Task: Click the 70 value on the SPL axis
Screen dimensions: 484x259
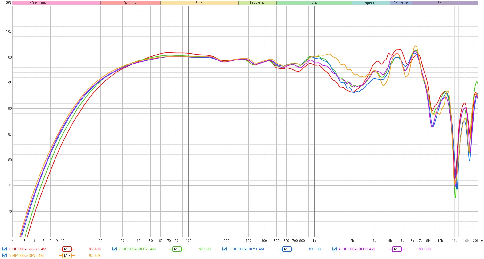Action: [x=10, y=212]
